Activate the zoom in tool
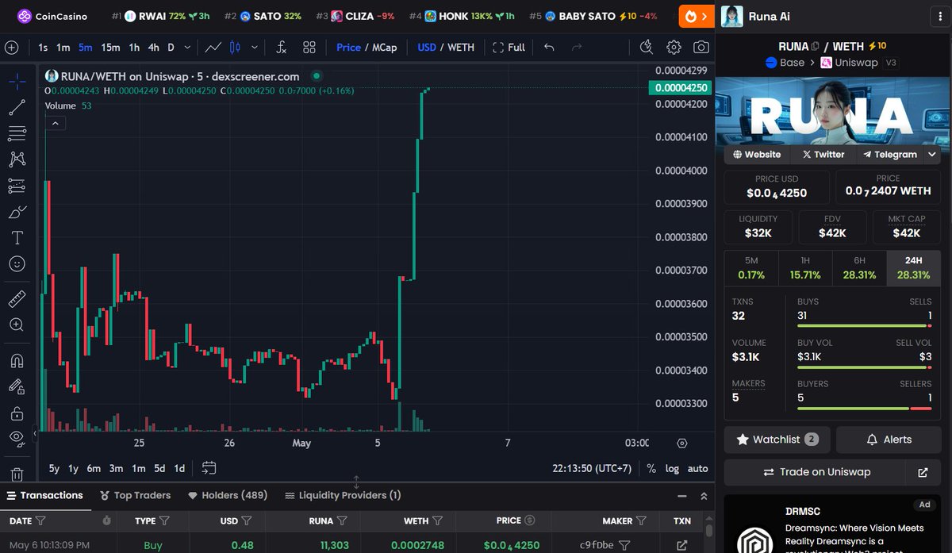 click(x=17, y=325)
